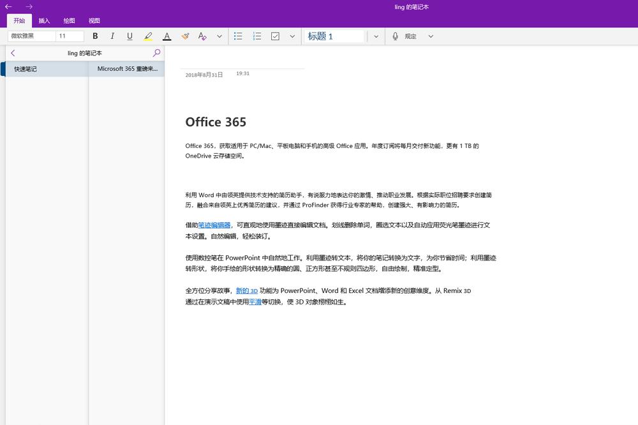638x425 pixels.
Task: Open the Microsoft 365 重磅来... page
Action: tap(127, 69)
